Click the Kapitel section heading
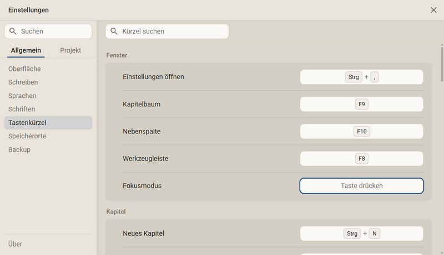The image size is (444, 255). point(116,211)
